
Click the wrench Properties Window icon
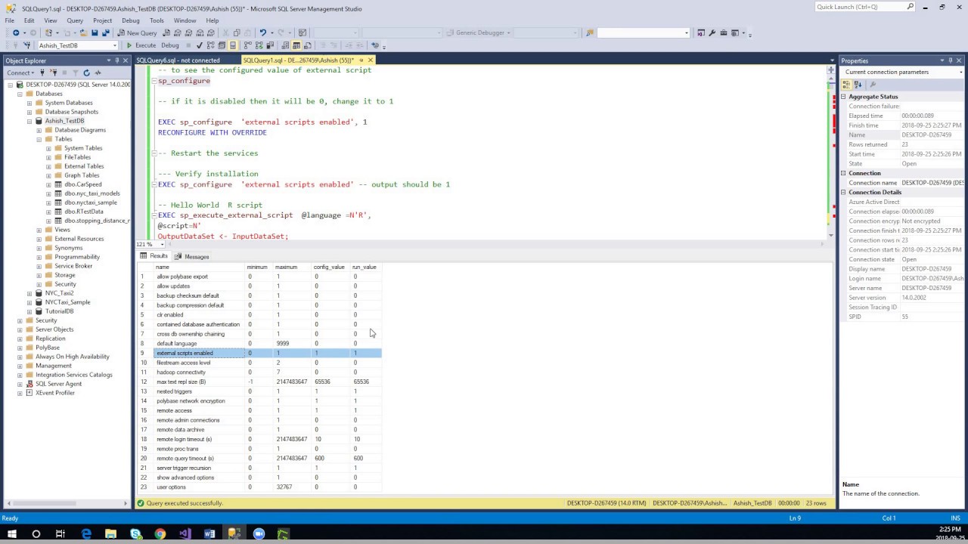pyautogui.click(x=712, y=33)
